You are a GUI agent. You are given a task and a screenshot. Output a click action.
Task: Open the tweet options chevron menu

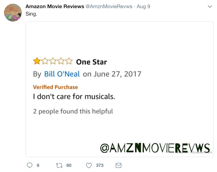tap(210, 7)
